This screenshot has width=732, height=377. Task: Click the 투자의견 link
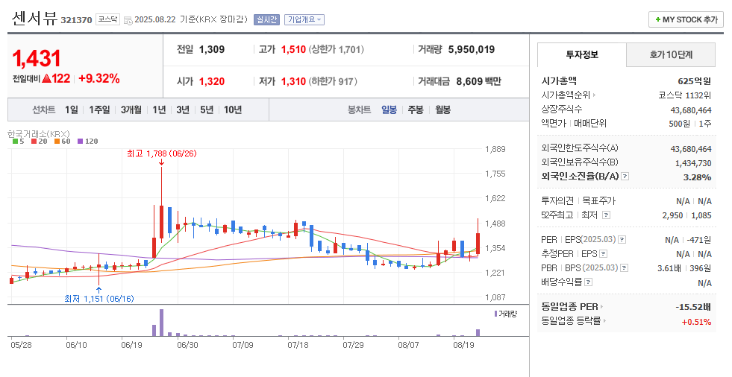coord(557,201)
